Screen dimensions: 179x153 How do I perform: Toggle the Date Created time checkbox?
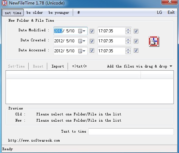coord(136,41)
